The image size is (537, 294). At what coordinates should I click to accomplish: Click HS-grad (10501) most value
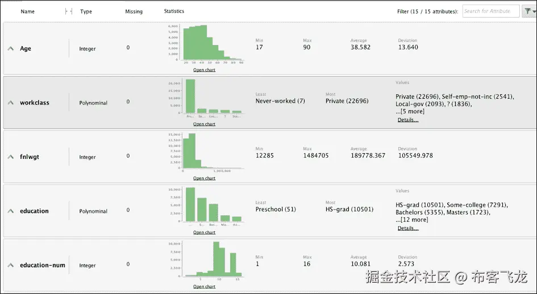349,209
